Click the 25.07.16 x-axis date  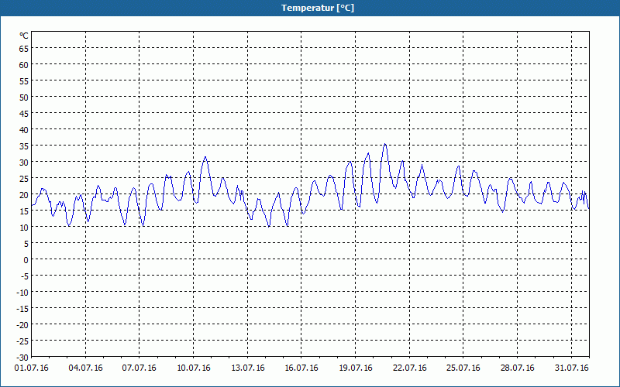tap(463, 368)
